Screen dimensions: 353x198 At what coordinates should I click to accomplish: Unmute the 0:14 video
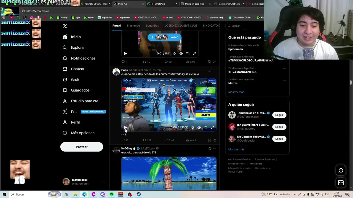[174, 54]
